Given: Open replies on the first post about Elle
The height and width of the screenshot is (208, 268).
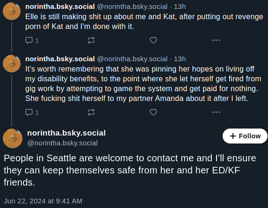Looking at the screenshot, I should click(x=32, y=41).
